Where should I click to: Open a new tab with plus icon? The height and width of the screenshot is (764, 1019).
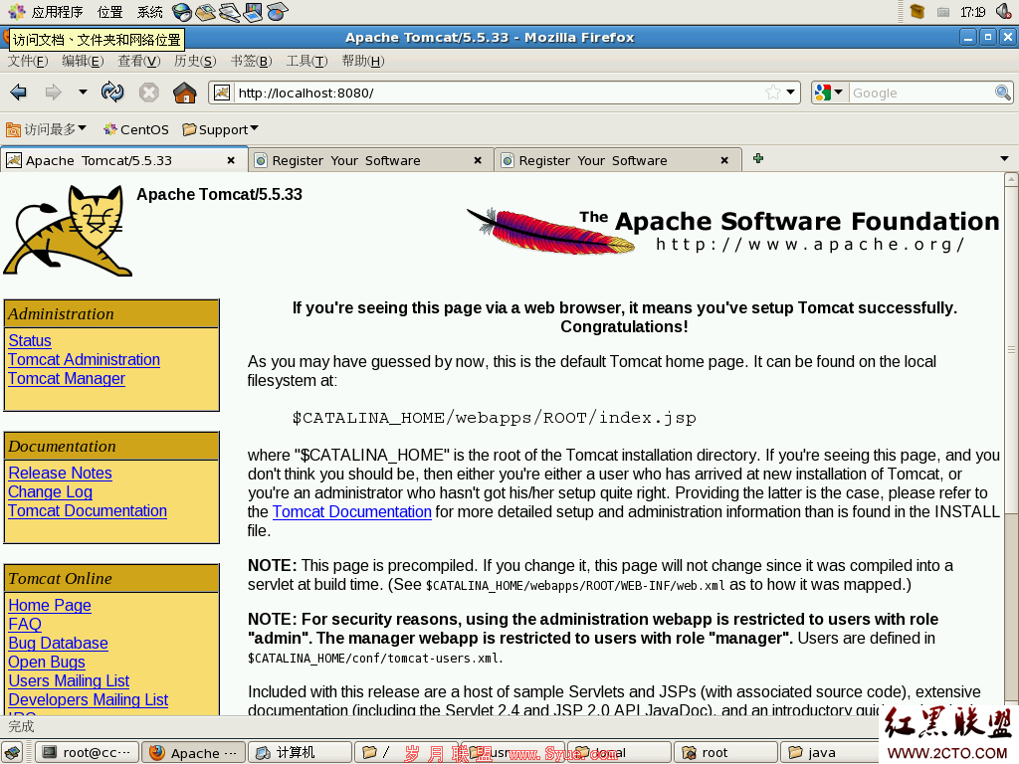click(x=757, y=158)
